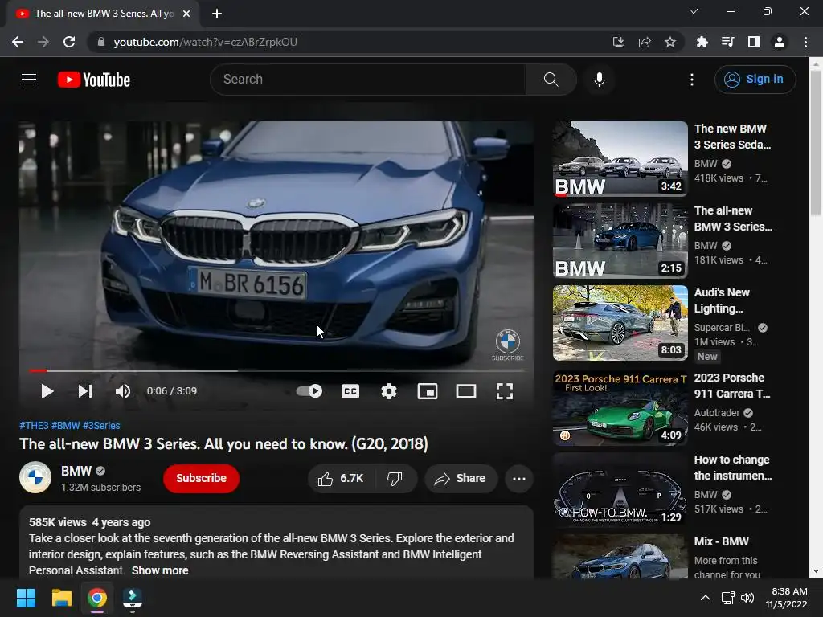The width and height of the screenshot is (823, 617).
Task: Bookmark this page with star
Action: (670, 42)
